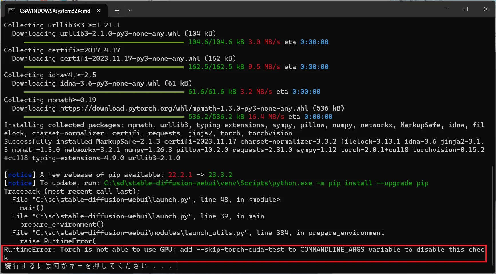This screenshot has height=274, width=496.
Task: Click 'Downloading certifi-2023.11.17-py3-none-any.whl' line
Action: click(124, 58)
